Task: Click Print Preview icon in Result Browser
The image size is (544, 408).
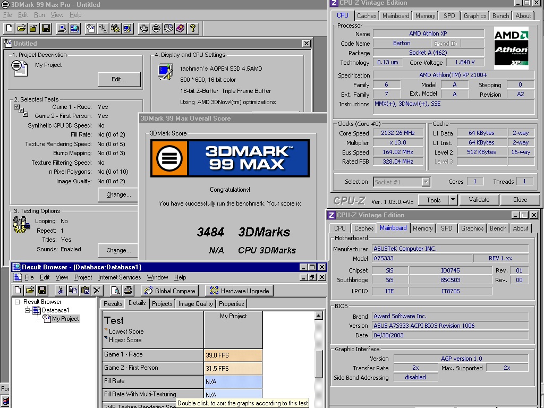Action: (115, 290)
